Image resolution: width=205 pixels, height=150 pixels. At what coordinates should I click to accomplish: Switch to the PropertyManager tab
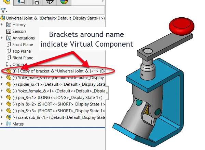[x=21, y=2]
